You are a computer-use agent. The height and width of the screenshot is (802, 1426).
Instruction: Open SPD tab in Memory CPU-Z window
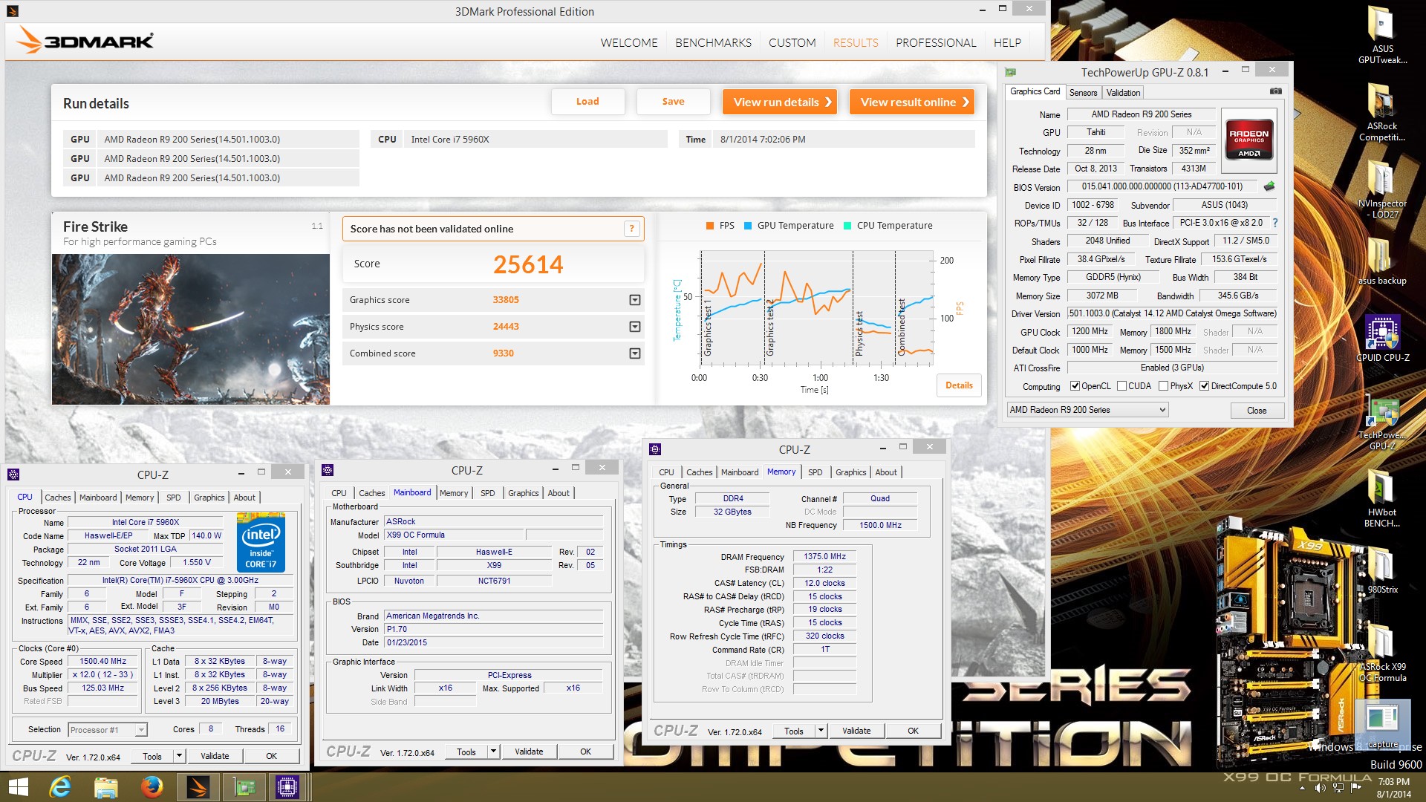815,472
